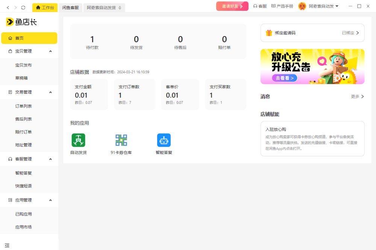Collapse the 交易管理 sidebar section
Viewport: 376px width, 250px height.
point(50,92)
